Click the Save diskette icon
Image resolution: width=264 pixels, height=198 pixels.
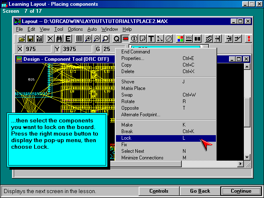pyautogui.click(x=30, y=39)
